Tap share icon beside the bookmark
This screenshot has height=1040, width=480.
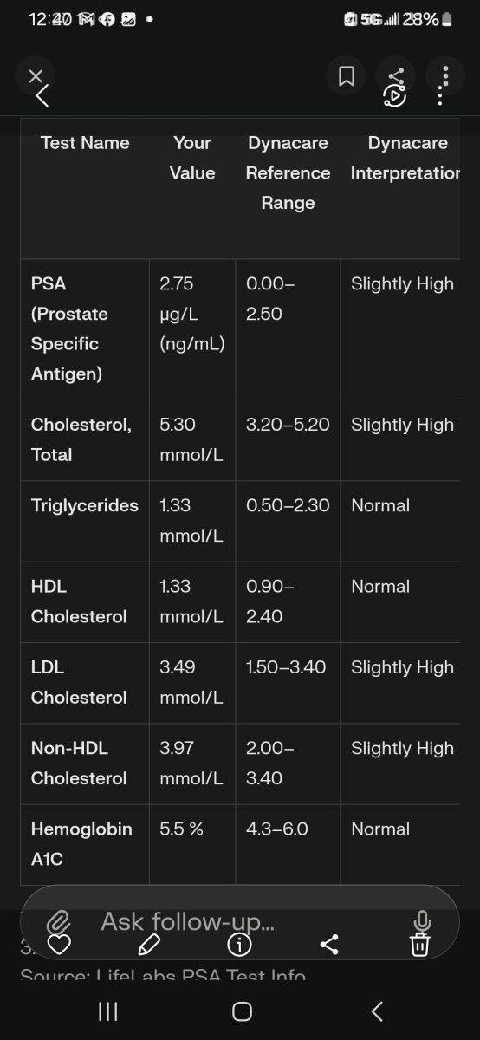396,76
